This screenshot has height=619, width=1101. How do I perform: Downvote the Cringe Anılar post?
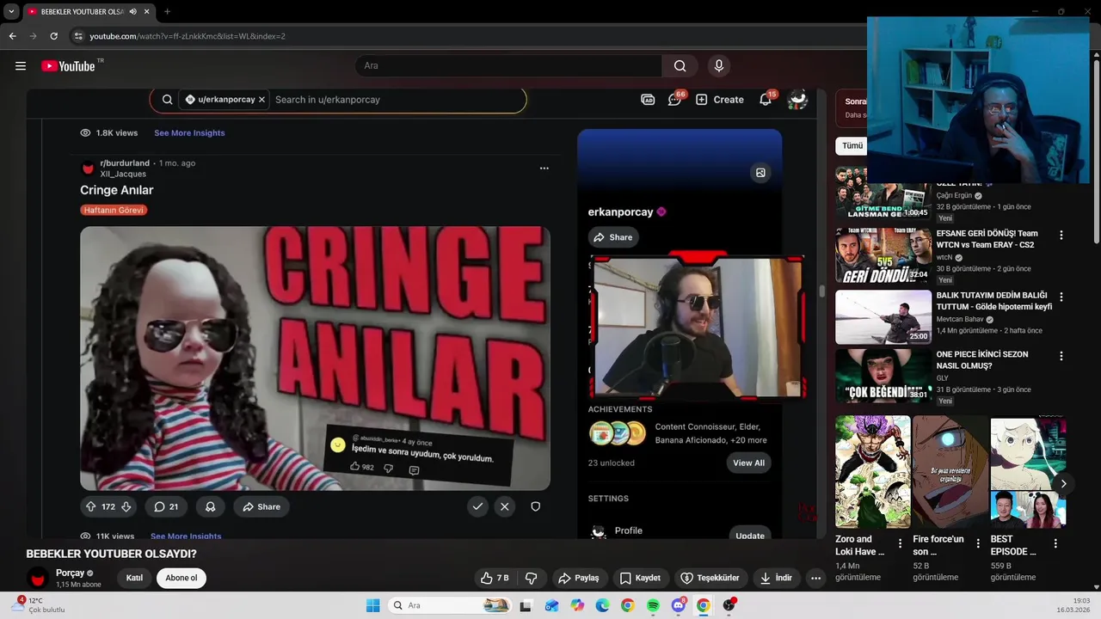click(x=126, y=507)
